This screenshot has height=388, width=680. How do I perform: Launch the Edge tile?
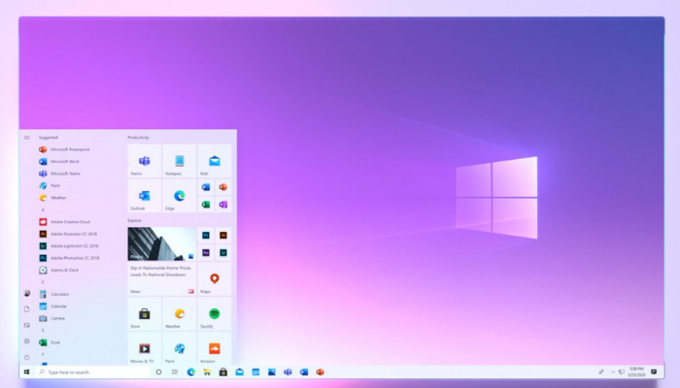[179, 196]
